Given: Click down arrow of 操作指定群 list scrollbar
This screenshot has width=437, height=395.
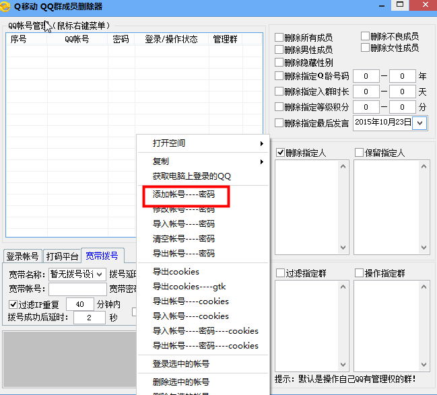Looking at the screenshot, I should (424, 364).
